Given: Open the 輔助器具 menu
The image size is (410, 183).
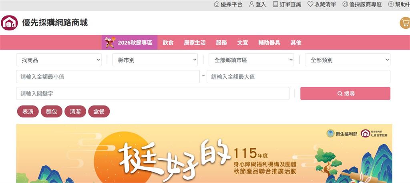Looking at the screenshot, I should click(x=269, y=42).
